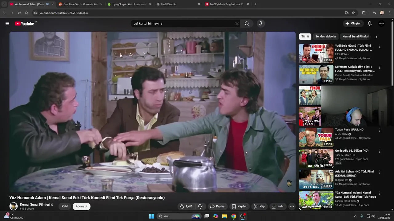This screenshot has width=394, height=221.
Task: Download video with İndir button
Action: pos(278,206)
